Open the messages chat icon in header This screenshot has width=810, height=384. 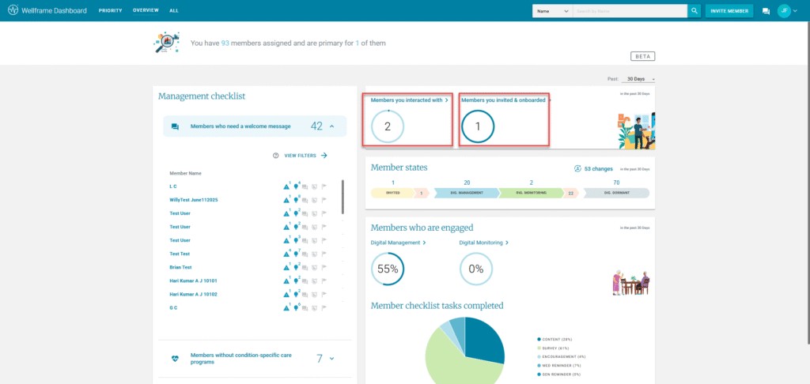click(x=766, y=11)
